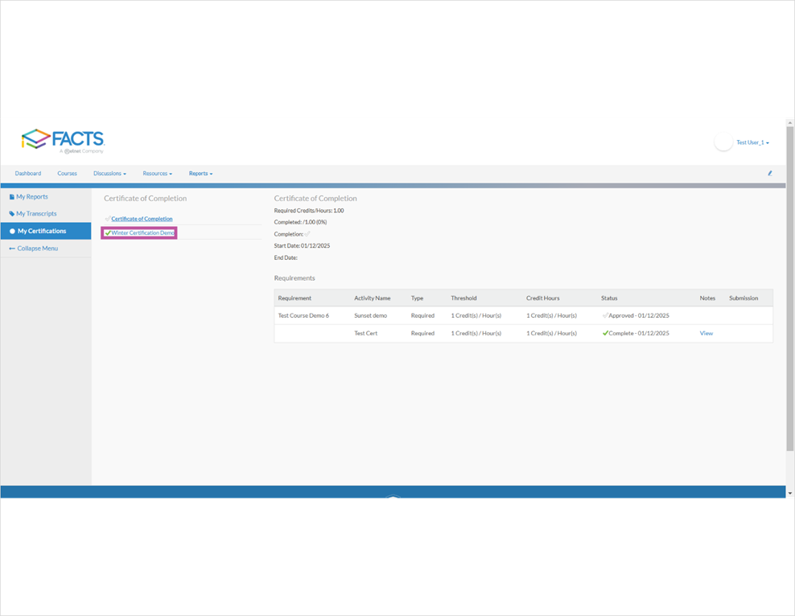The height and width of the screenshot is (616, 795).
Task: Click grey checkmark in Approved status
Action: point(605,315)
